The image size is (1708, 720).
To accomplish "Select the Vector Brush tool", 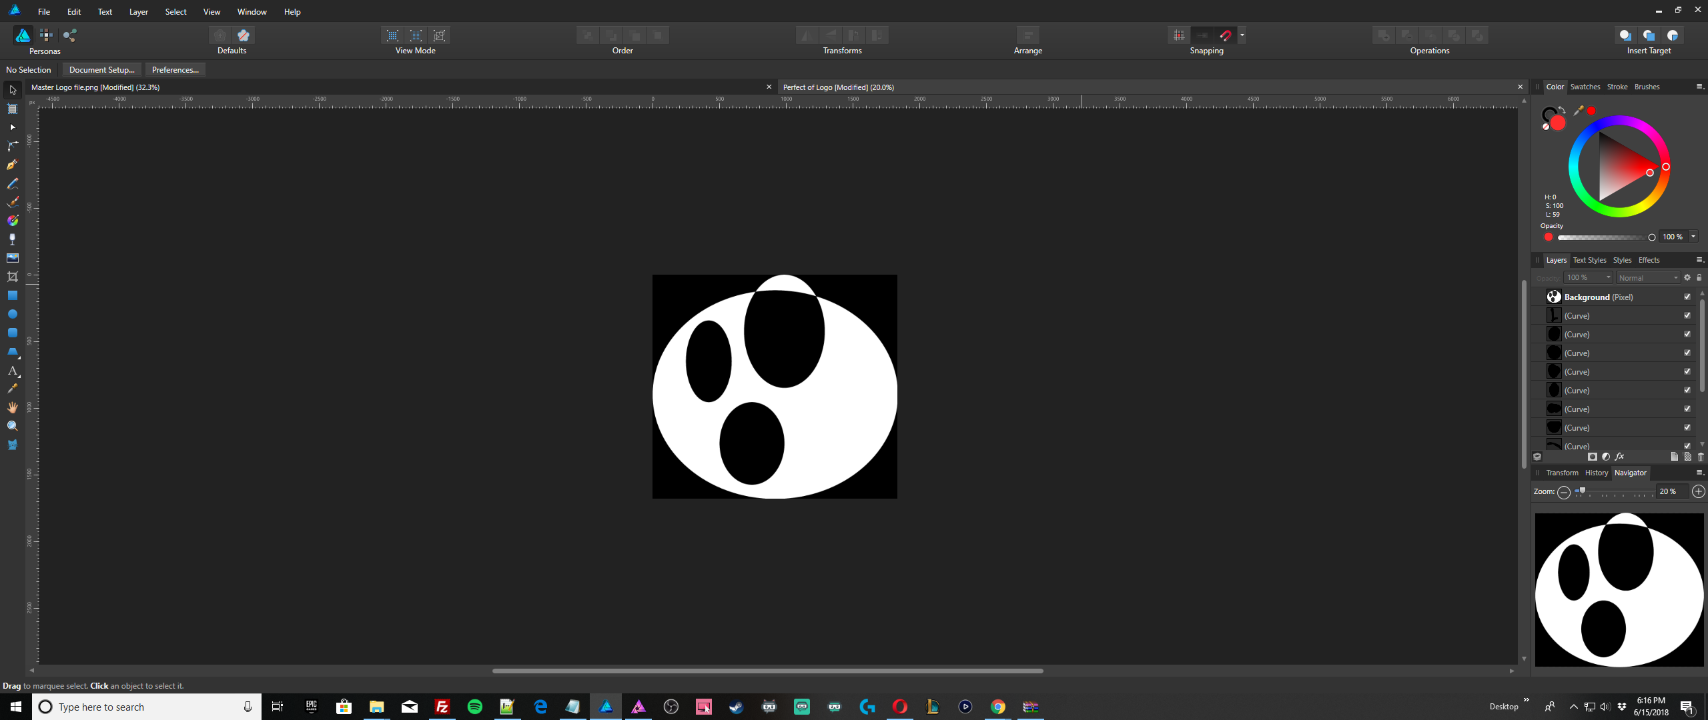I will click(13, 202).
